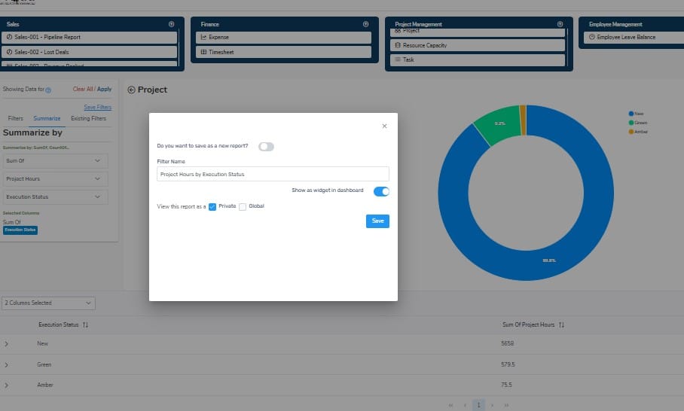Click the Employee Leave Balance clock icon
The image size is (684, 411).
pyautogui.click(x=592, y=37)
